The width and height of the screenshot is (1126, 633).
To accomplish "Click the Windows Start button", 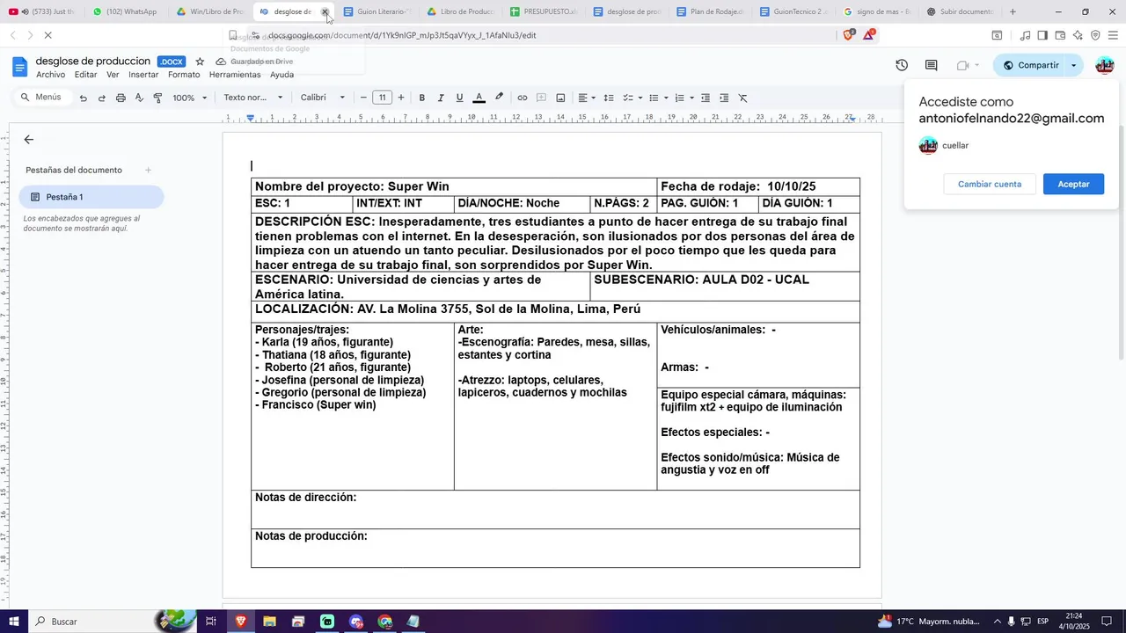I will [x=14, y=622].
